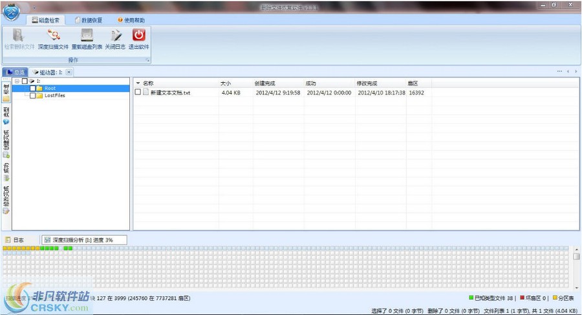This screenshot has height=315, width=582.
Task: Click the 检索删除文件 toolbar icon
Action: tap(19, 39)
